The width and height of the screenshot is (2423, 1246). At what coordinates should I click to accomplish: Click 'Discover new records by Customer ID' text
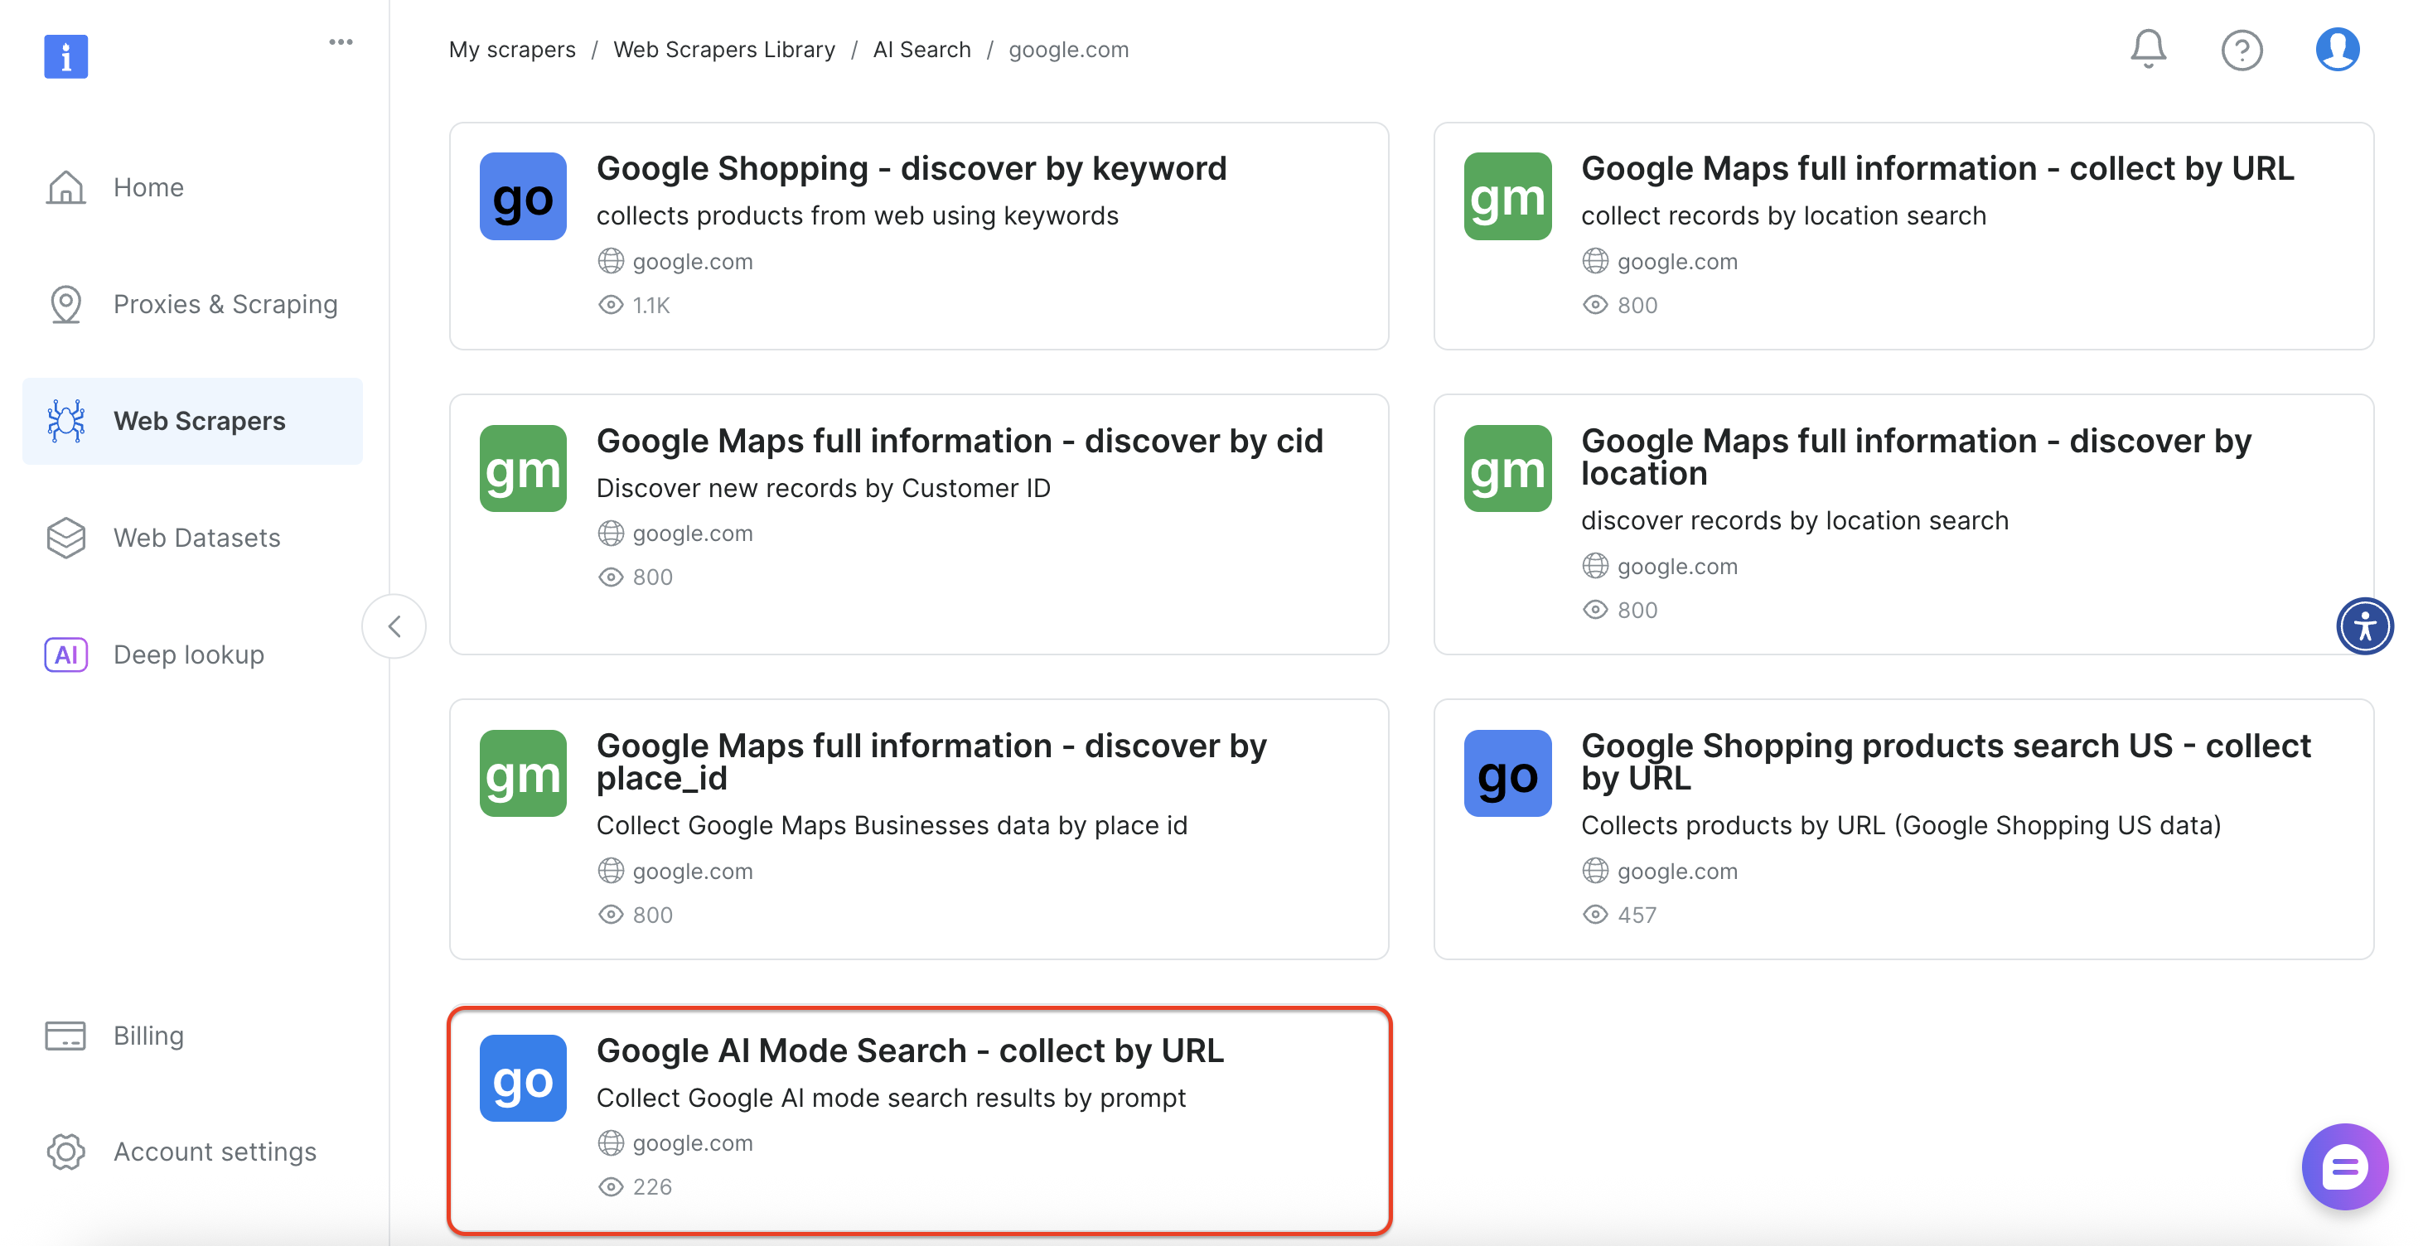click(x=823, y=488)
